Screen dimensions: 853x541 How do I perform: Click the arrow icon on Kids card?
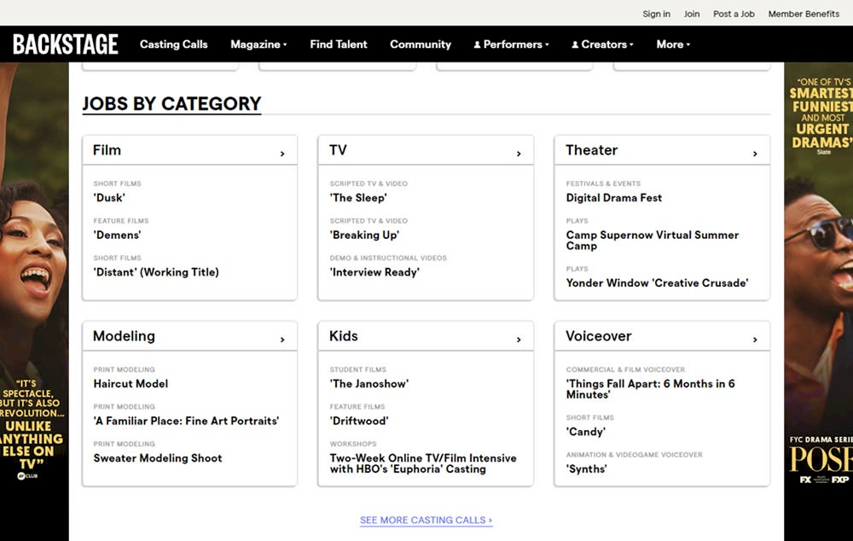coord(519,340)
